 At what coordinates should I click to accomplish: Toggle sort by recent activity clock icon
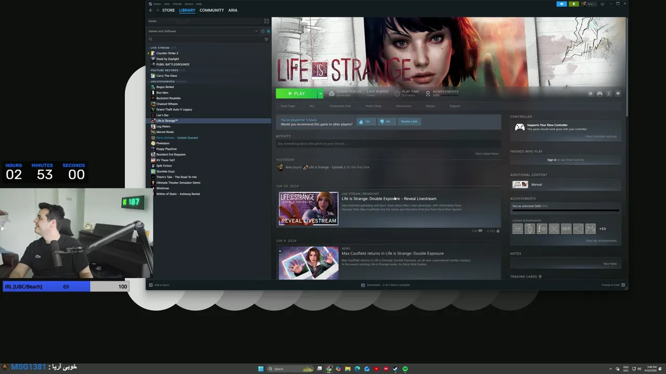point(263,31)
